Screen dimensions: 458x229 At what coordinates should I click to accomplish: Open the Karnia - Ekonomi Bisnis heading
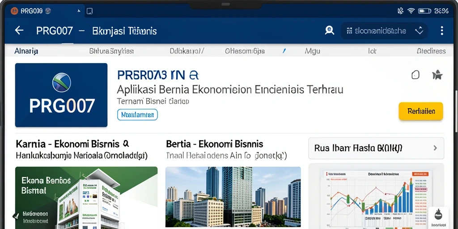point(72,144)
